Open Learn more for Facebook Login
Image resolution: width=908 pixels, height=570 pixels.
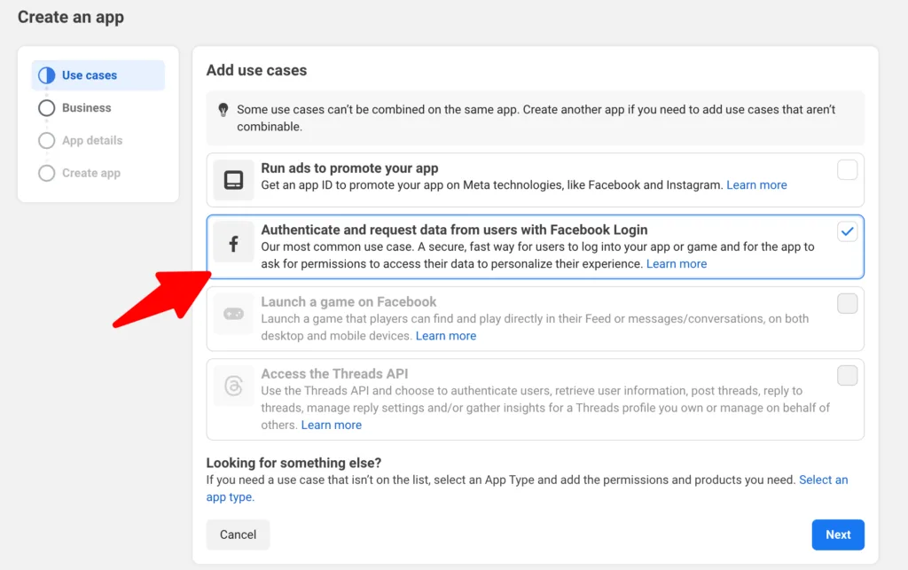click(x=677, y=264)
